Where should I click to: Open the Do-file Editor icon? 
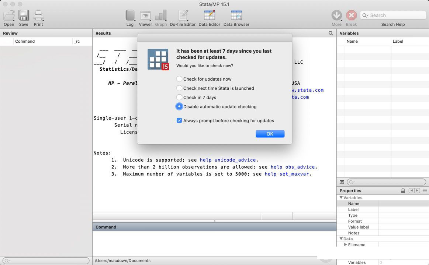tap(183, 15)
